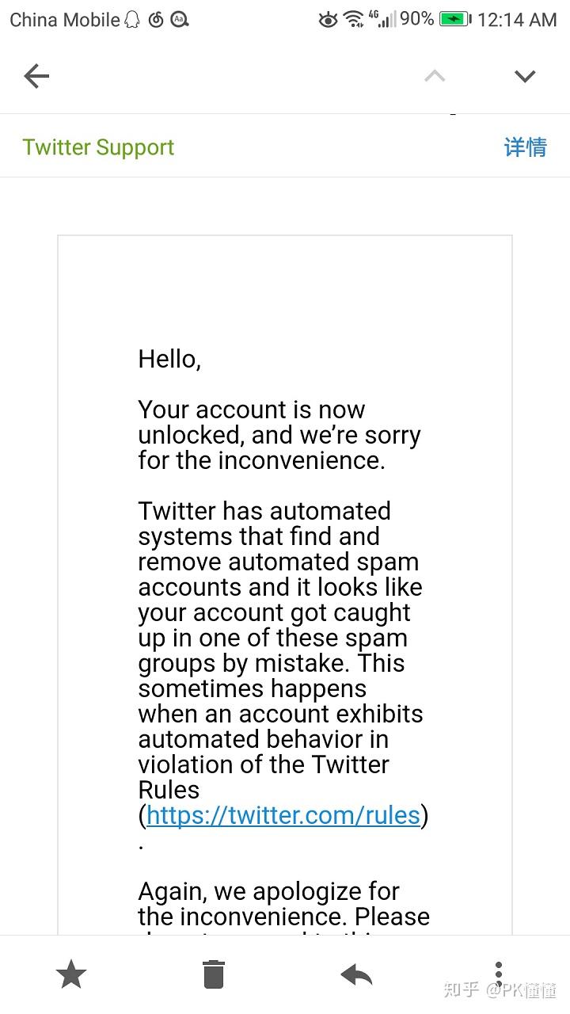The image size is (570, 1014).
Task: Open the overflow menu with the three dots
Action: [x=499, y=974]
